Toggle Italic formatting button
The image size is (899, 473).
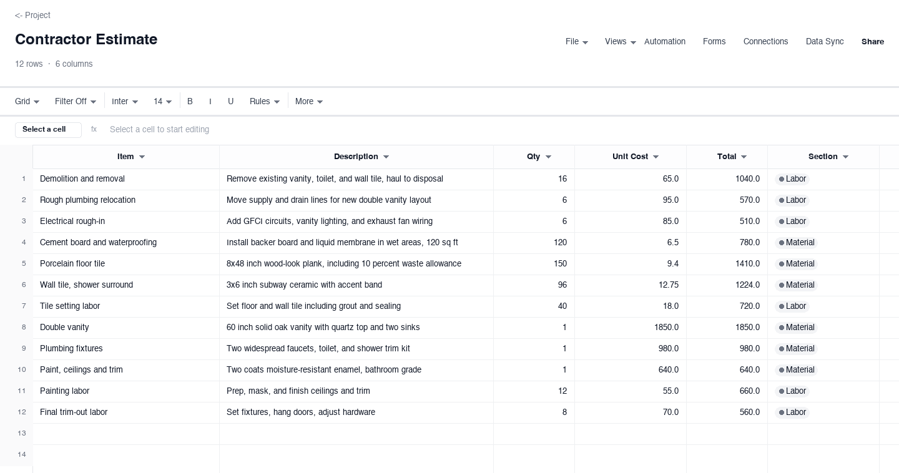[210, 101]
